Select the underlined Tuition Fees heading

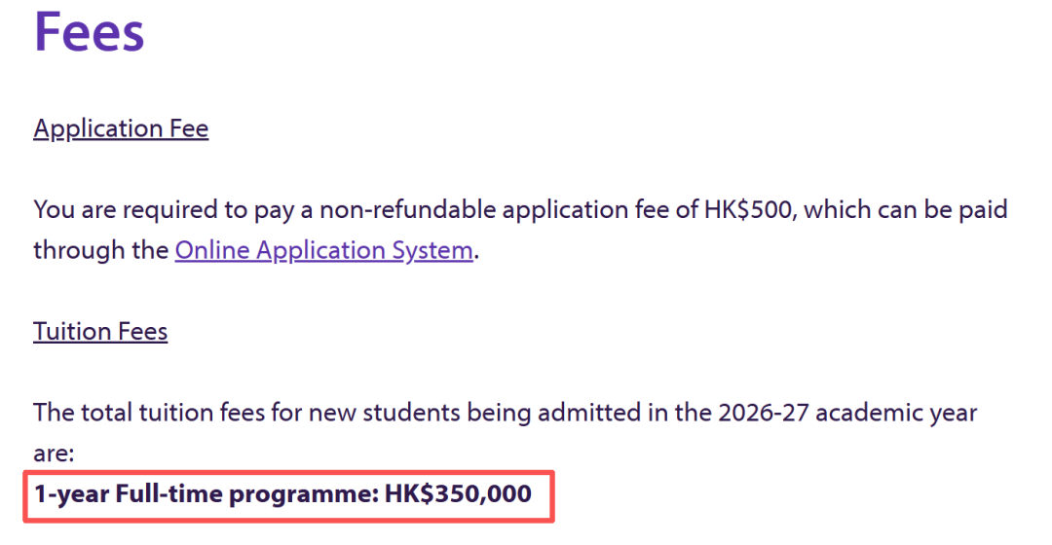[100, 332]
